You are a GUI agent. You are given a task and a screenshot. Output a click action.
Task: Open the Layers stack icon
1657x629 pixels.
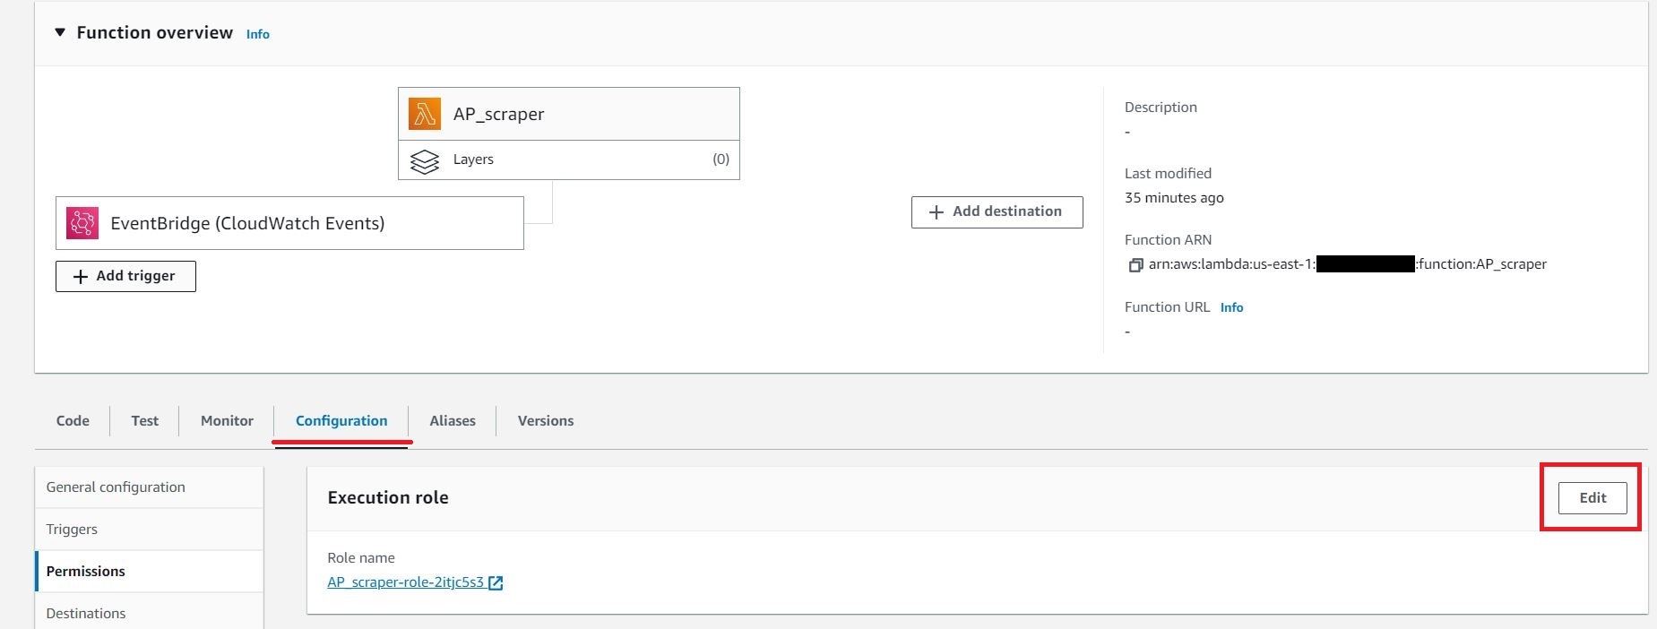click(425, 160)
